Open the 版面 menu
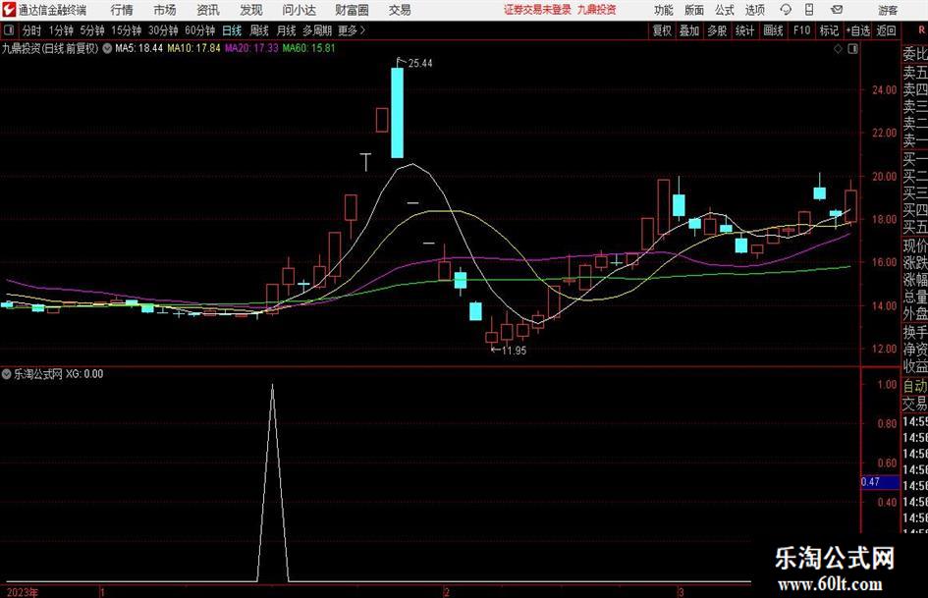This screenshot has width=928, height=598. [x=693, y=10]
